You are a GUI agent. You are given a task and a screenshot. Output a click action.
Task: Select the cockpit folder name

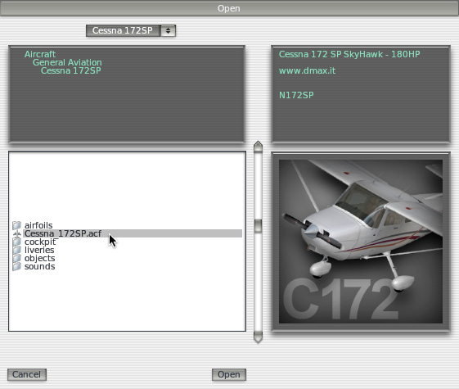(40, 242)
